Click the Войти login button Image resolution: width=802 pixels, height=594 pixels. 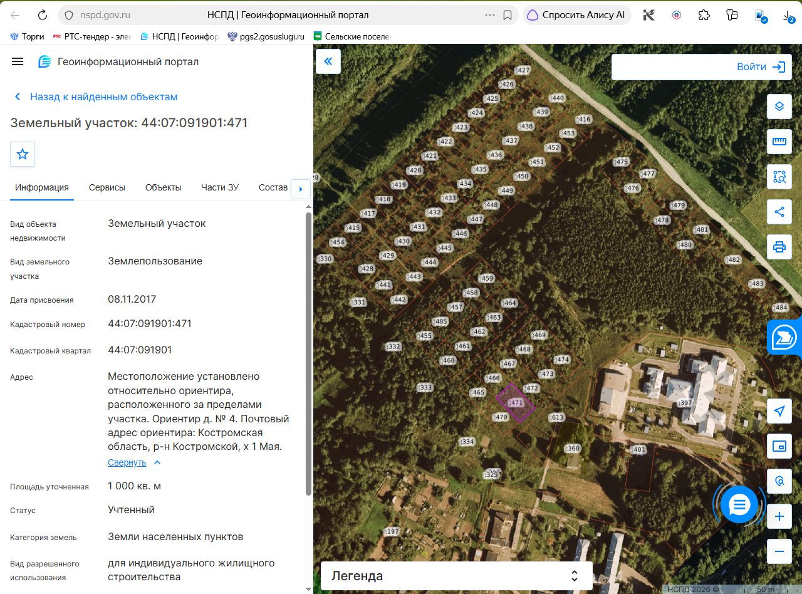(761, 67)
